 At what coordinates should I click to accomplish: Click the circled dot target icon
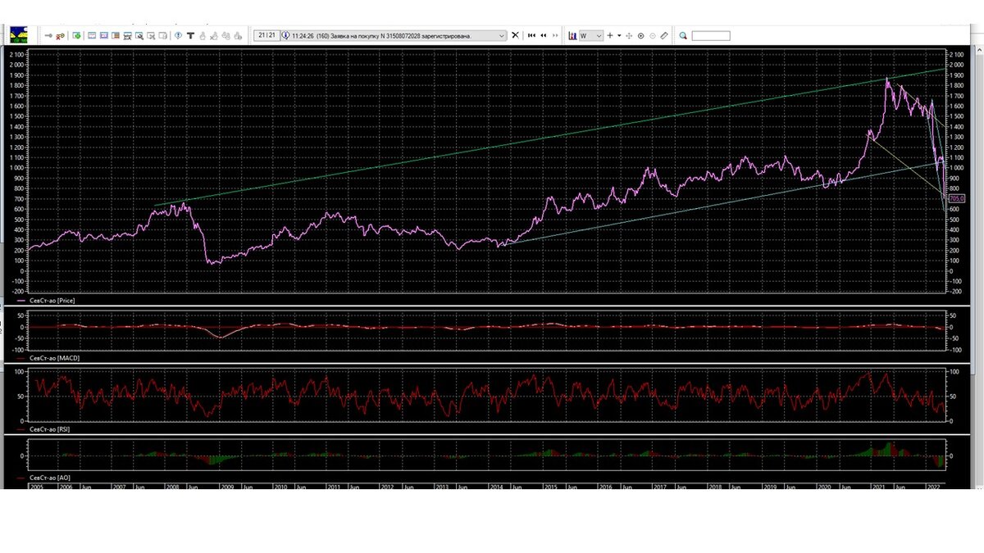click(640, 35)
